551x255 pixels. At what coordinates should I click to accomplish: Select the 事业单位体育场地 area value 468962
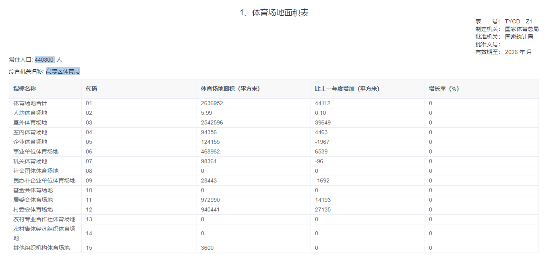tap(210, 151)
